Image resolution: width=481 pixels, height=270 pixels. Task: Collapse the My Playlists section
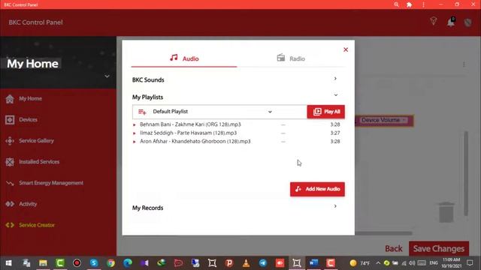click(336, 95)
